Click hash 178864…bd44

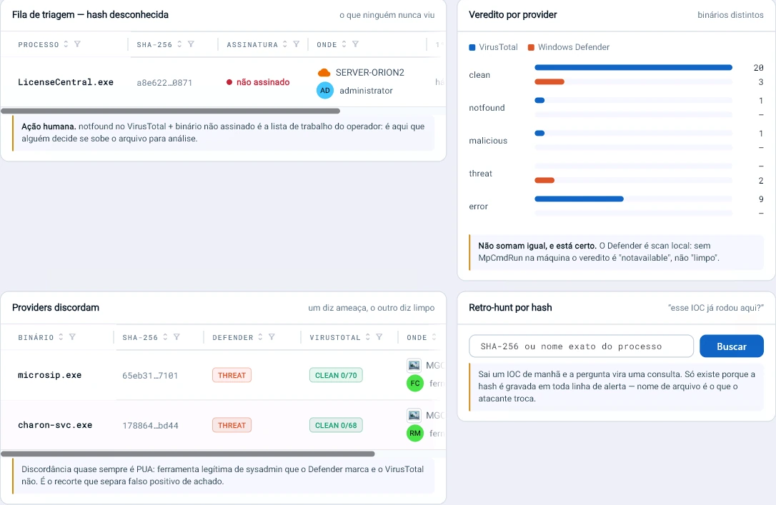pyautogui.click(x=151, y=426)
